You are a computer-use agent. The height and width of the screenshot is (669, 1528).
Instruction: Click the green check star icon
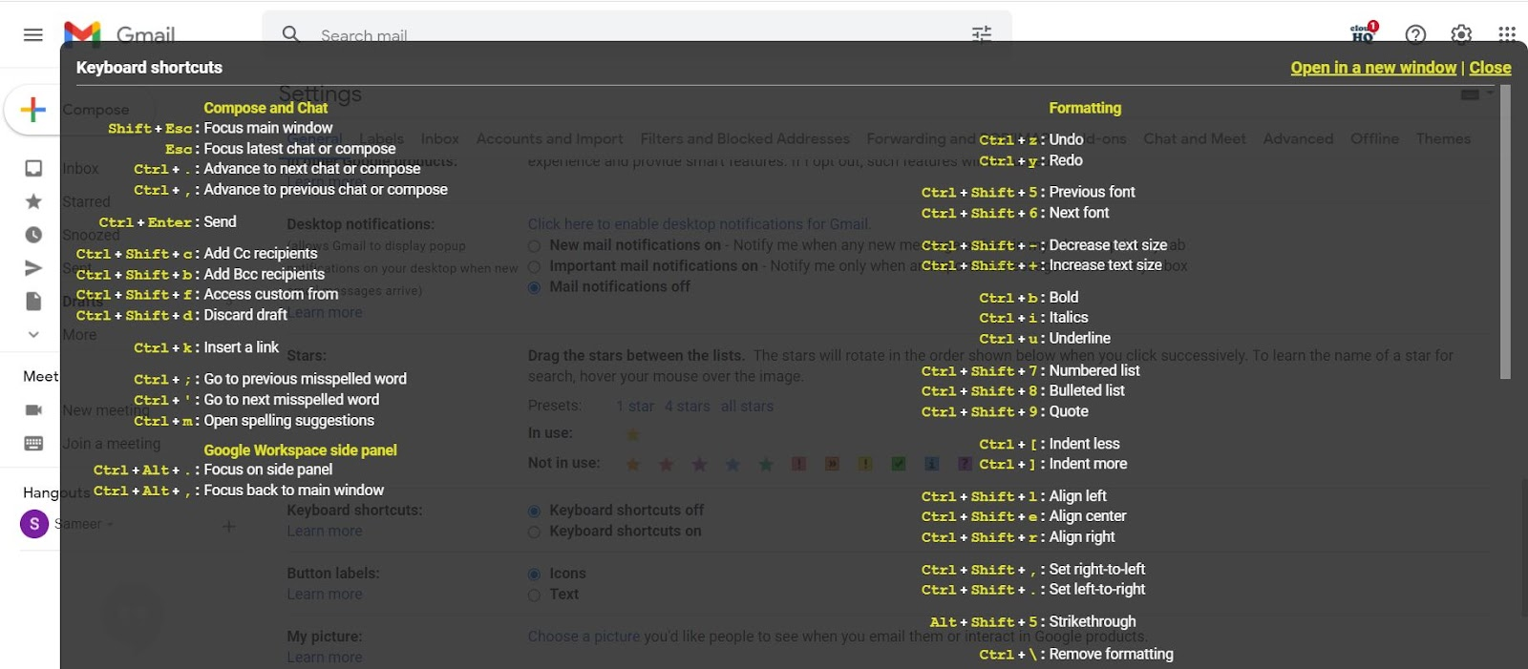coord(899,464)
